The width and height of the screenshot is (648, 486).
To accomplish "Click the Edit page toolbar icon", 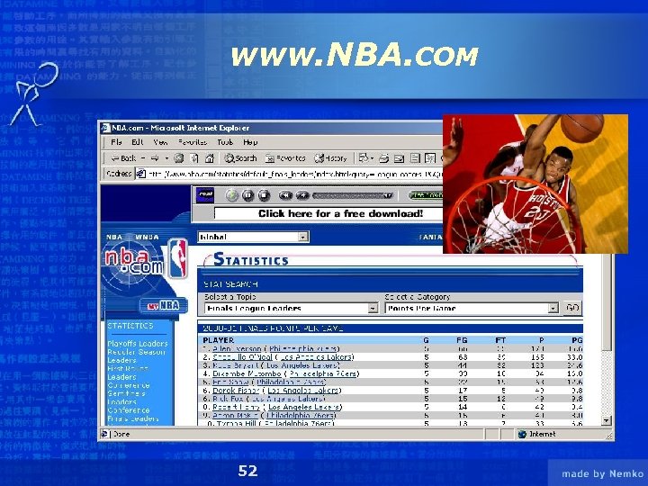I will [x=400, y=157].
